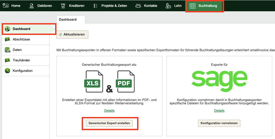Click the Kreditoren document icon
275x139 pixels.
[x=63, y=6]
